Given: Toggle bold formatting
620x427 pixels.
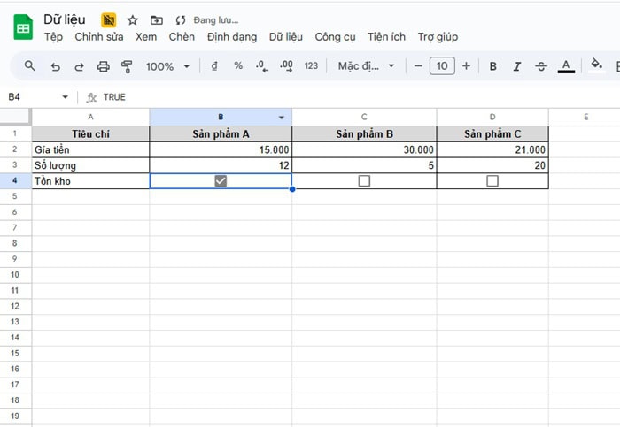Looking at the screenshot, I should coord(492,66).
